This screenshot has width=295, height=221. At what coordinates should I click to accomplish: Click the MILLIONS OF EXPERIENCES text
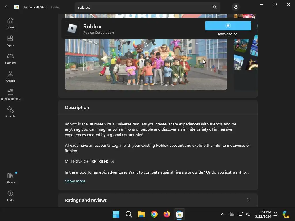[x=89, y=162]
